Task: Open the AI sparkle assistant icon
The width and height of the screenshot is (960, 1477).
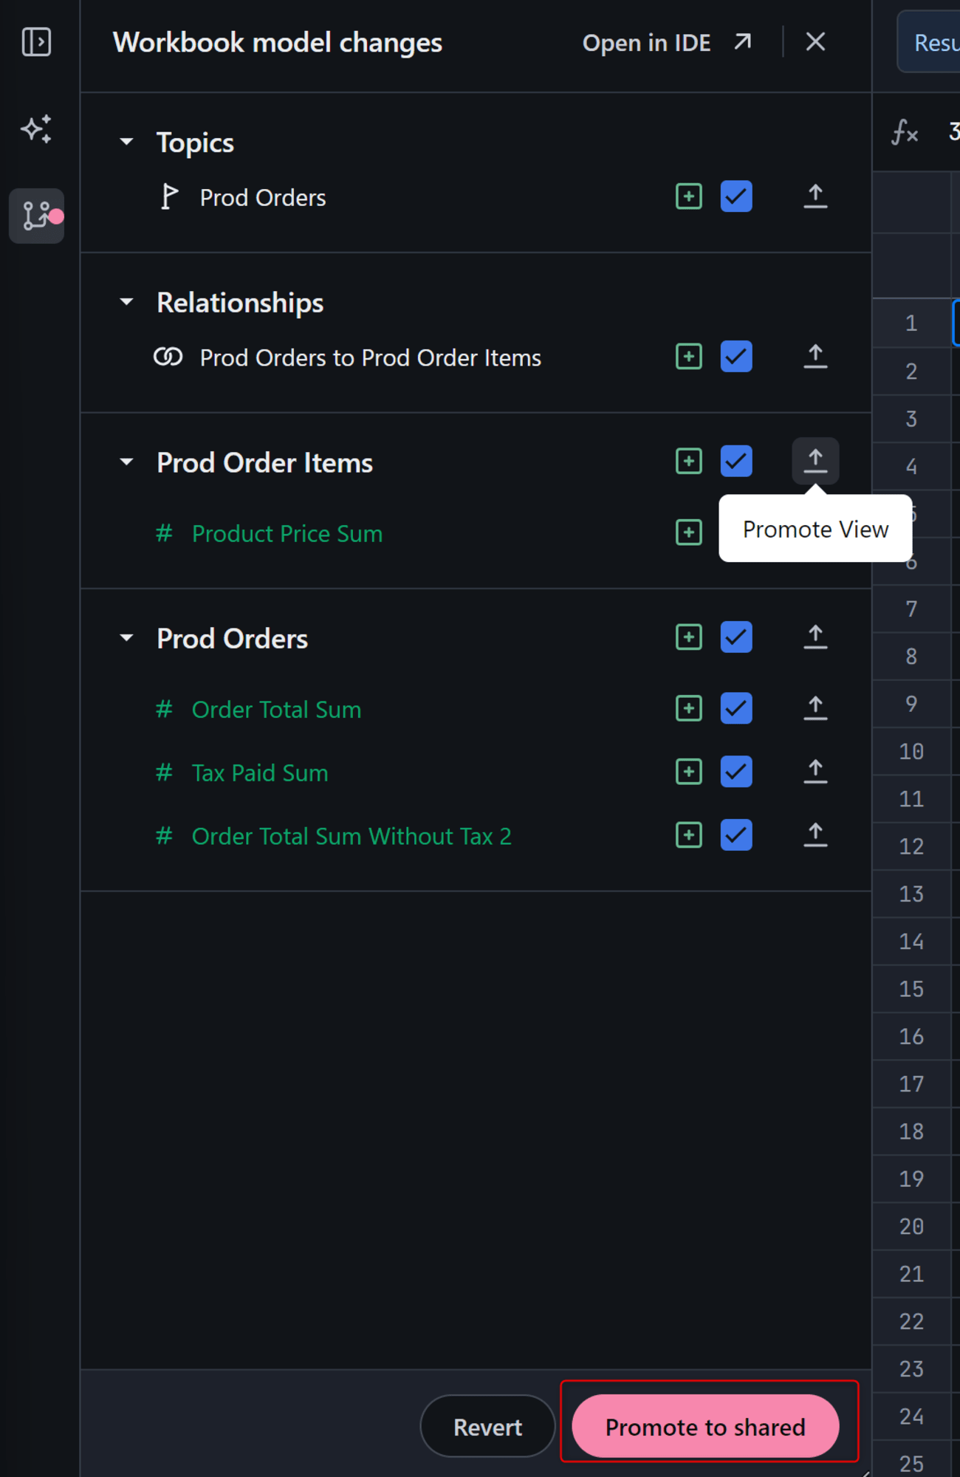Action: click(36, 129)
